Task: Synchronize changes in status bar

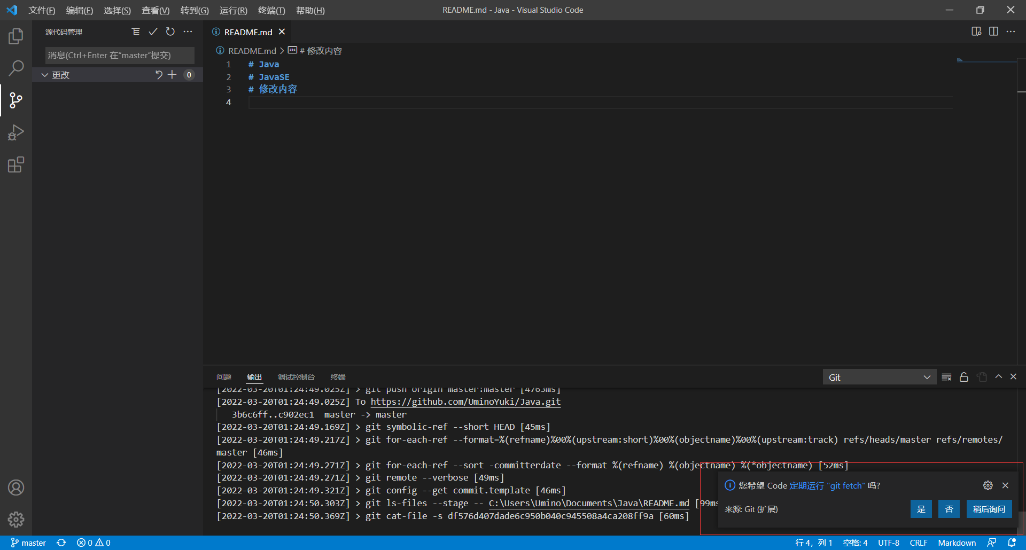Action: click(x=61, y=543)
